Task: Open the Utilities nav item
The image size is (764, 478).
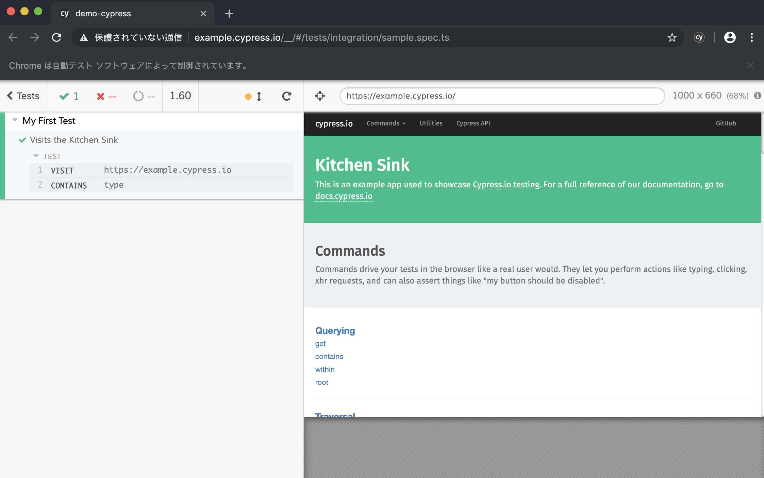Action: (431, 123)
